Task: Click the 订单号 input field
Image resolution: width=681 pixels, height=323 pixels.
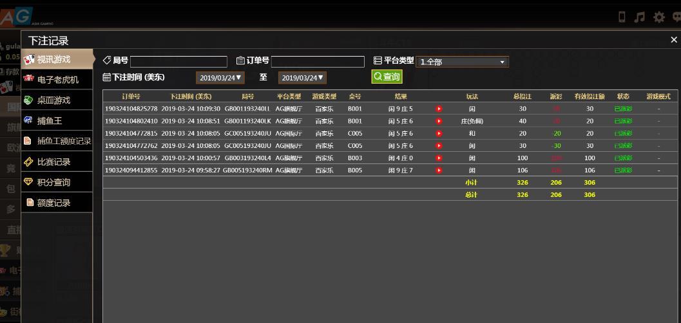Action: point(318,62)
